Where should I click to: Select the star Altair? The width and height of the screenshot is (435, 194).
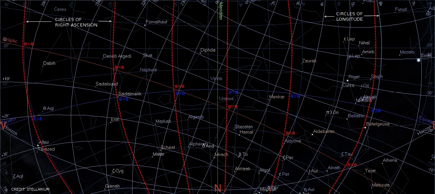coord(38,145)
